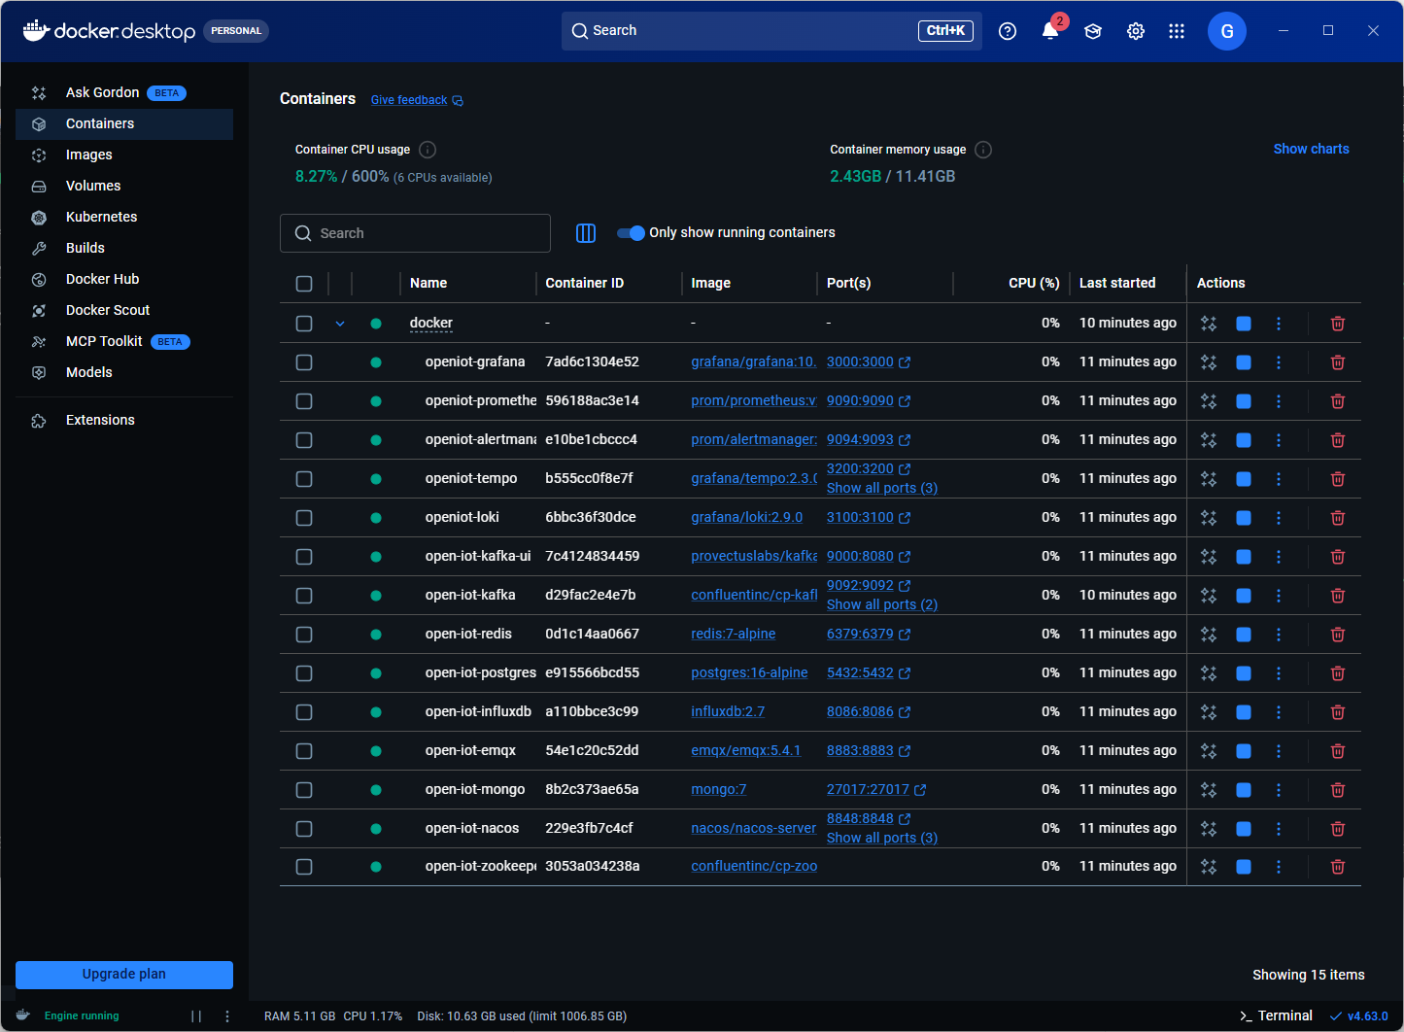The image size is (1404, 1032).
Task: Toggle Only show running containers switch
Action: point(632,233)
